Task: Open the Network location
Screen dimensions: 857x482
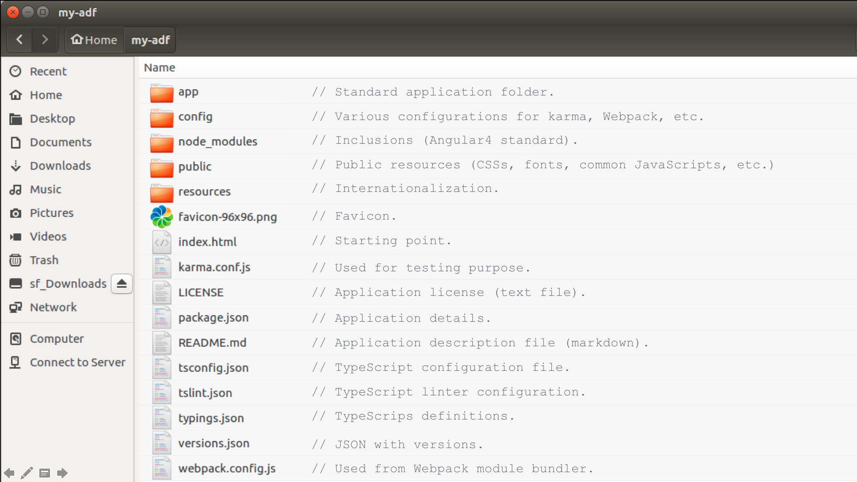Action: tap(53, 307)
